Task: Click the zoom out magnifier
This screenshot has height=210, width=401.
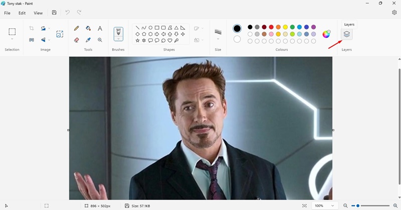Action: 345,205
